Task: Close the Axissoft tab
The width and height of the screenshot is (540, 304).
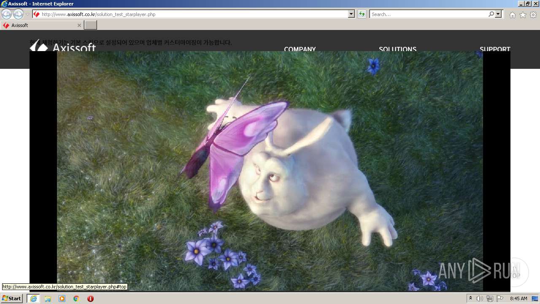Action: (x=79, y=25)
